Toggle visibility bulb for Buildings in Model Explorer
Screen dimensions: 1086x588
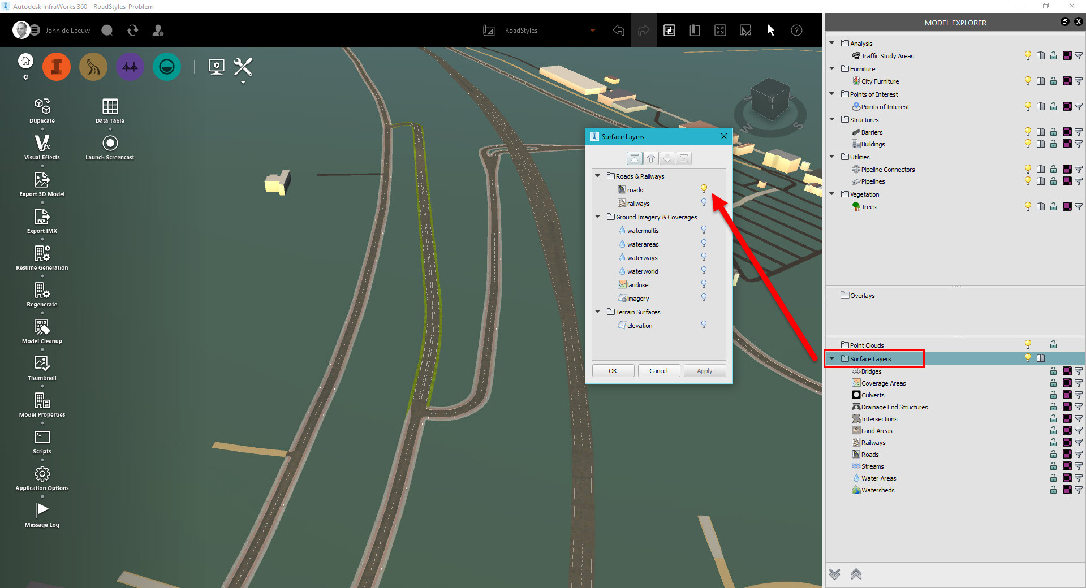tap(1028, 144)
